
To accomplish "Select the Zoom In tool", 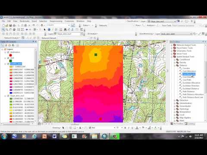I will (x=3, y=30).
